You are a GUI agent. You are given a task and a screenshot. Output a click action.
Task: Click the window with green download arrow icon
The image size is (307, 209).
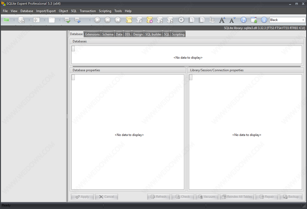coord(254,20)
